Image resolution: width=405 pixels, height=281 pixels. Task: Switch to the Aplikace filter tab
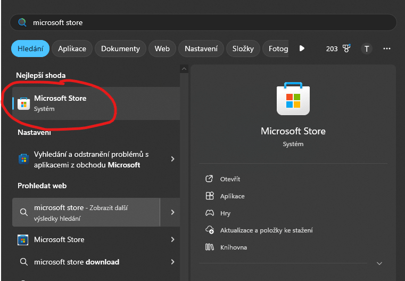click(x=72, y=49)
